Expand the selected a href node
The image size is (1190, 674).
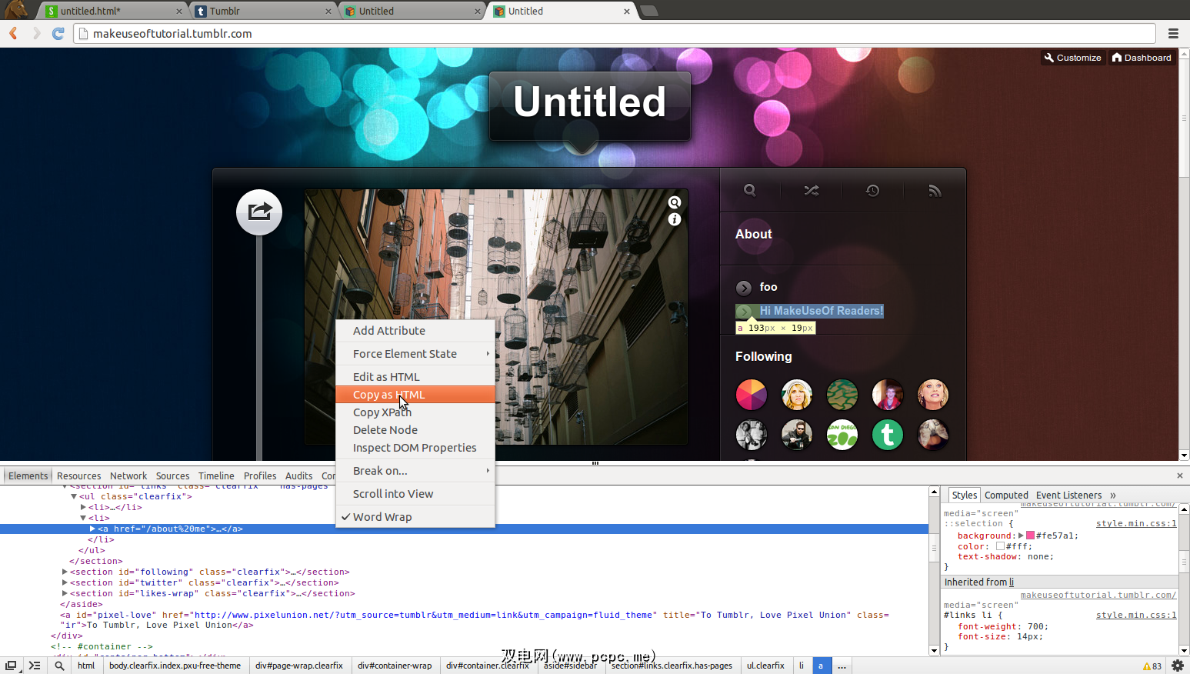click(92, 529)
